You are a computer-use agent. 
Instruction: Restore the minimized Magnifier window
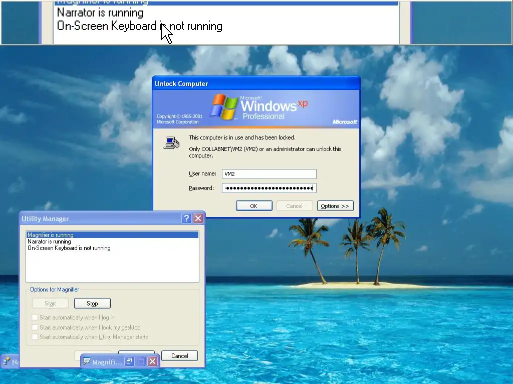point(130,361)
